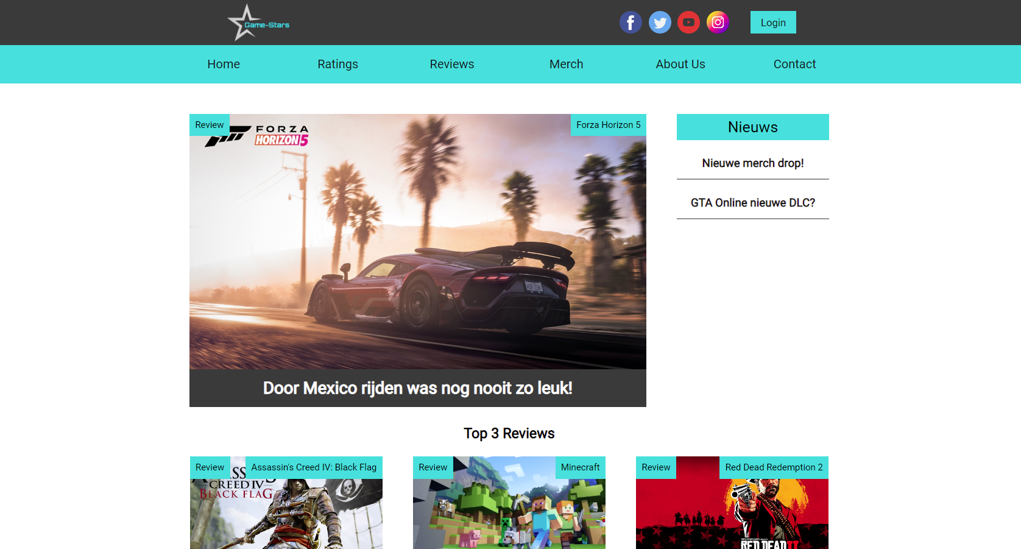Click the 'Top 3 Reviews' heading
Image resolution: width=1021 pixels, height=549 pixels.
[509, 433]
